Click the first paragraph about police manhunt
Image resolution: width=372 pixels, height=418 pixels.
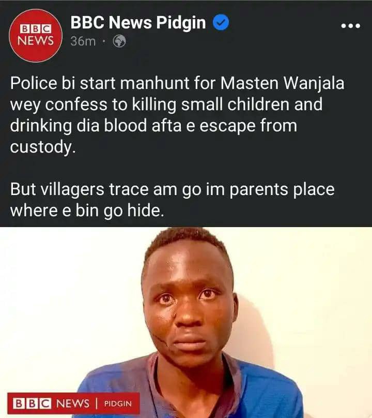[177, 115]
